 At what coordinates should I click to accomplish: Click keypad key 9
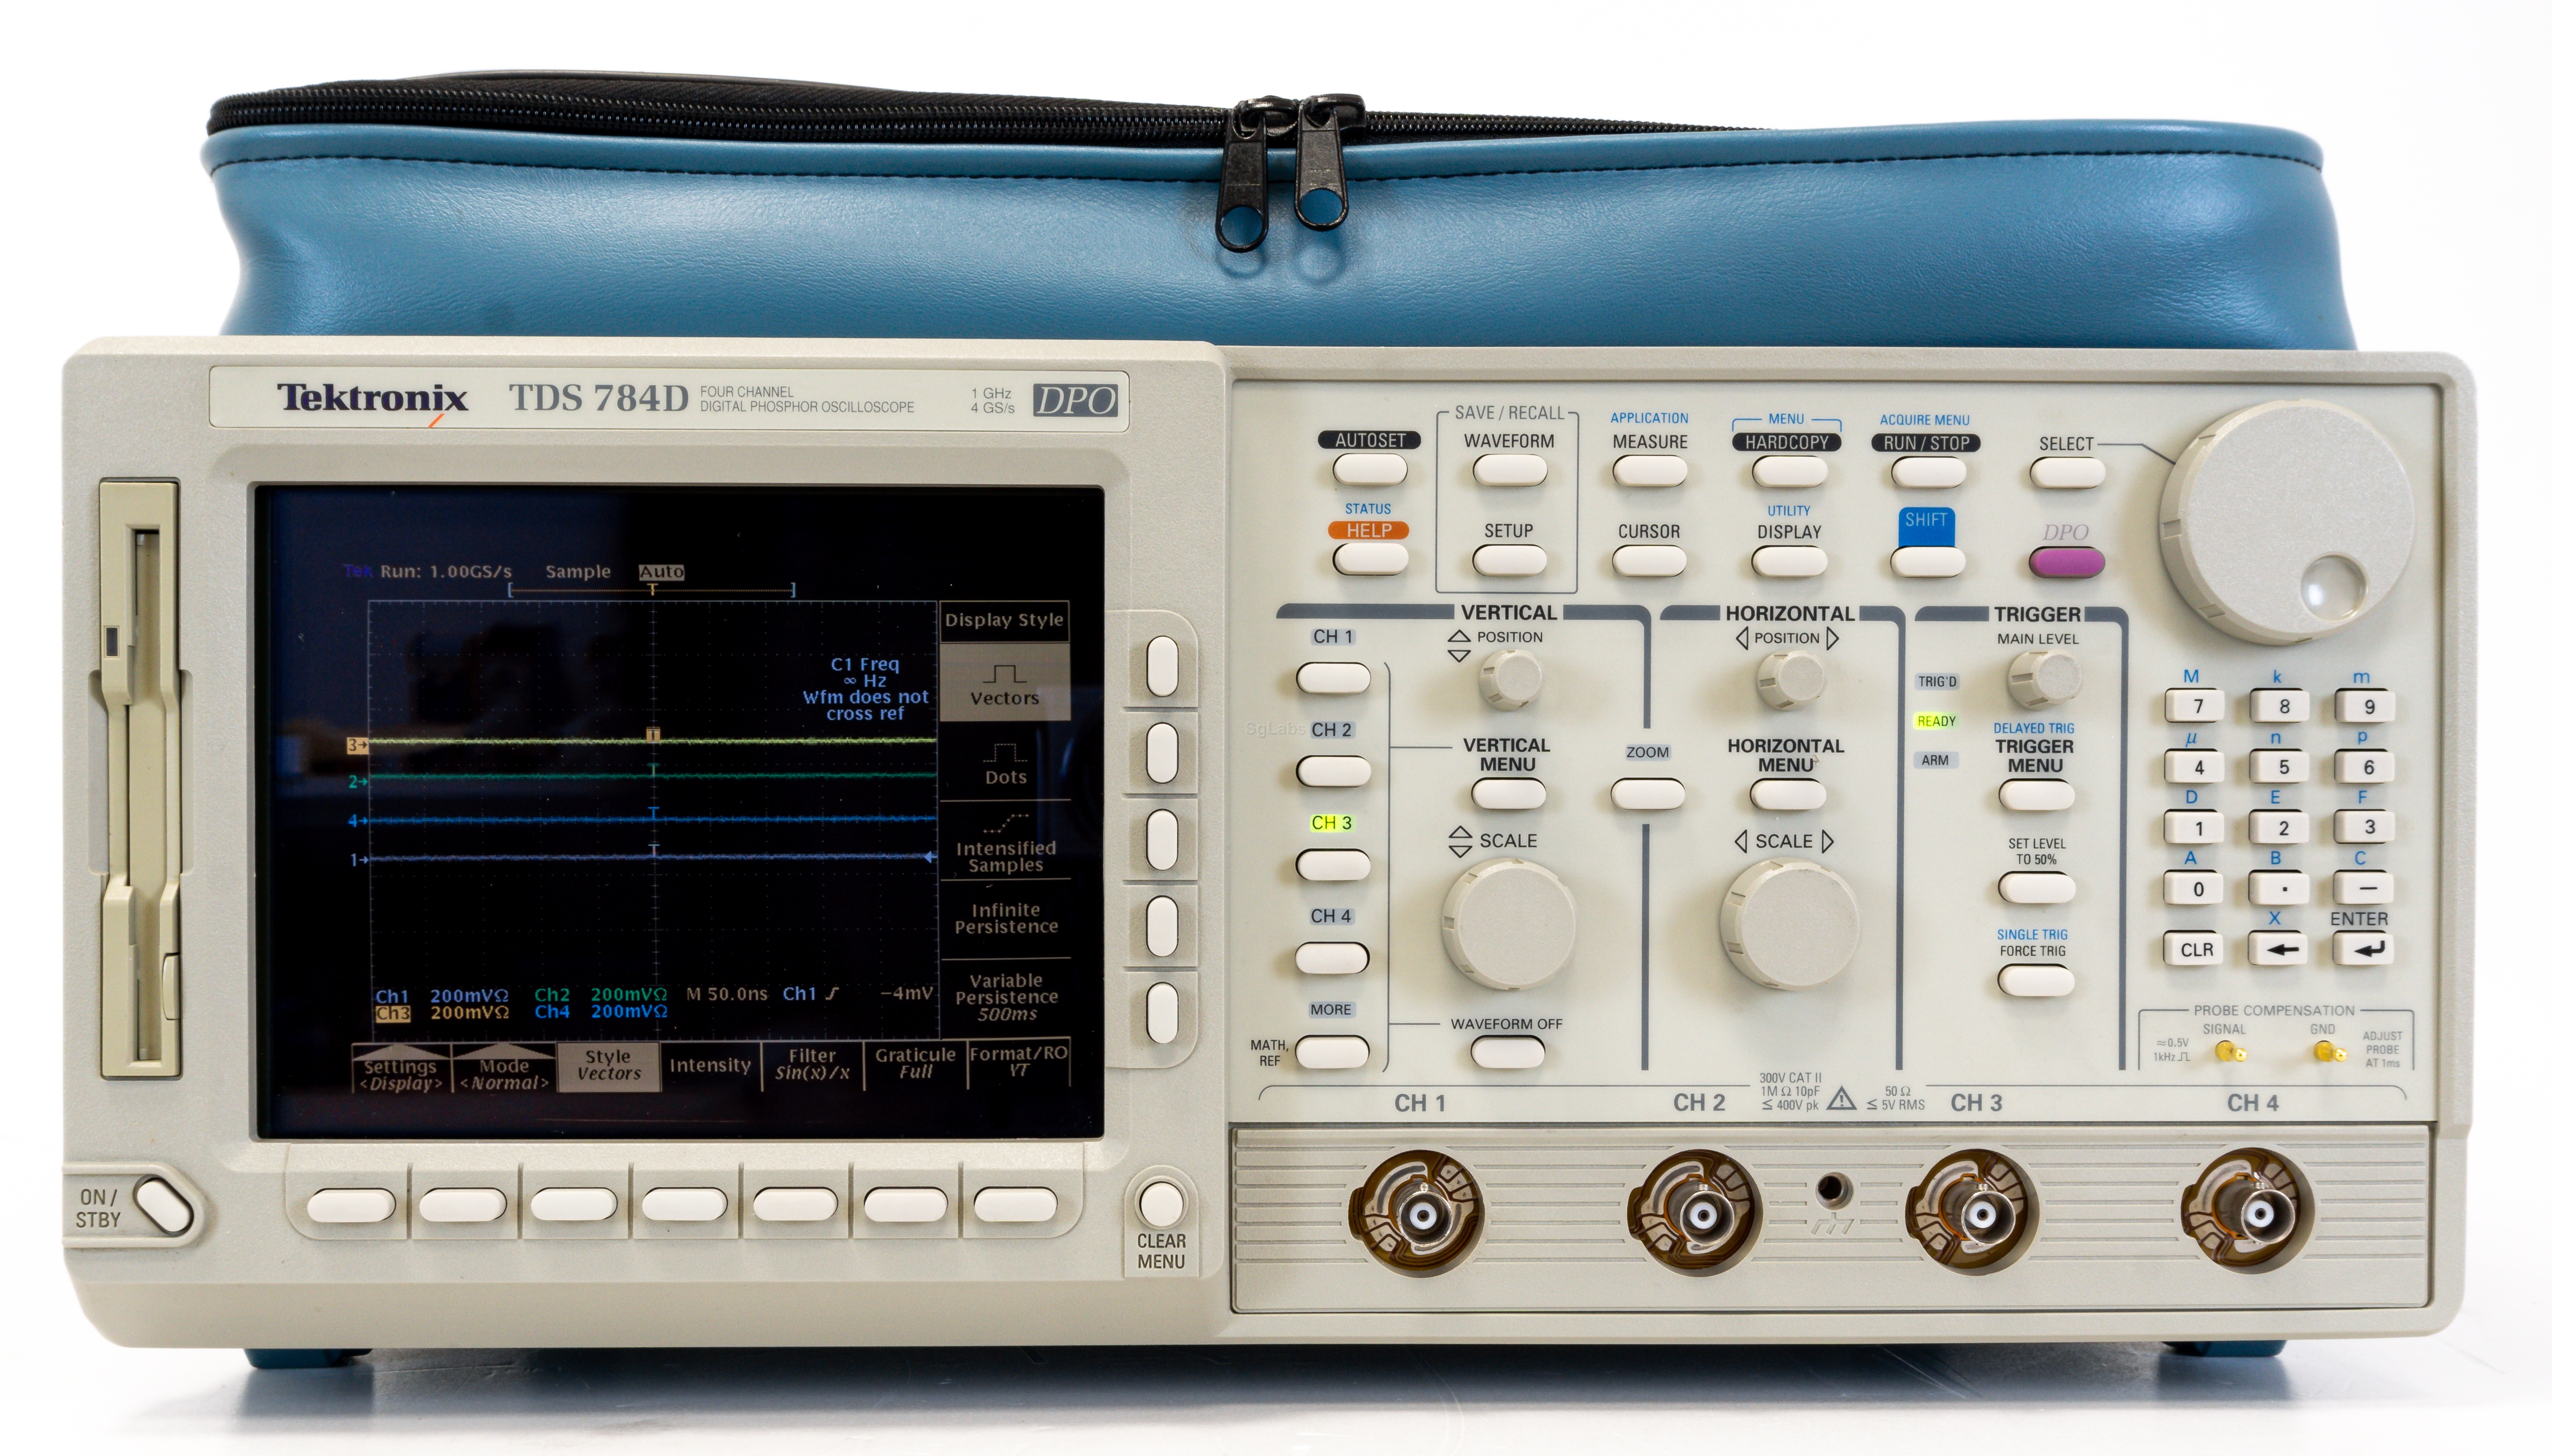point(2365,706)
